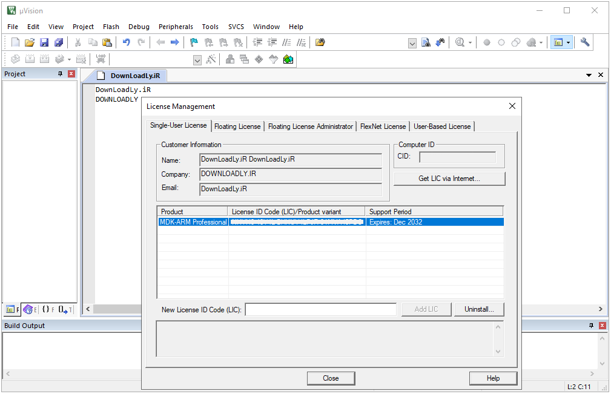Unindent the selected lines
Screen dimensions: 611x394
pos(272,42)
